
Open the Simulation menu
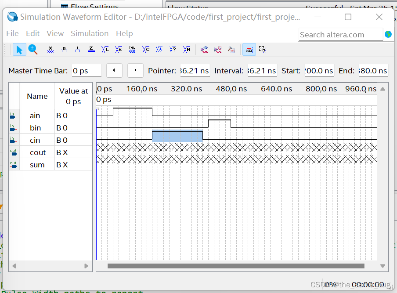(x=90, y=33)
